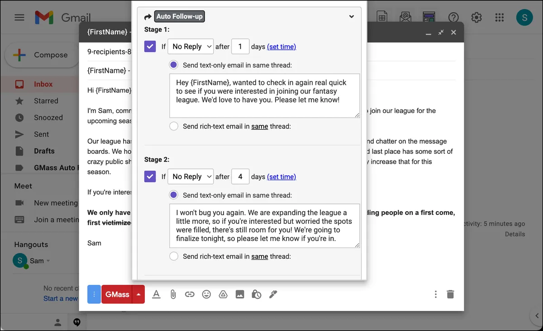Screen dimensions: 543x331
Task: Open formatting options icon
Action: tap(156, 294)
